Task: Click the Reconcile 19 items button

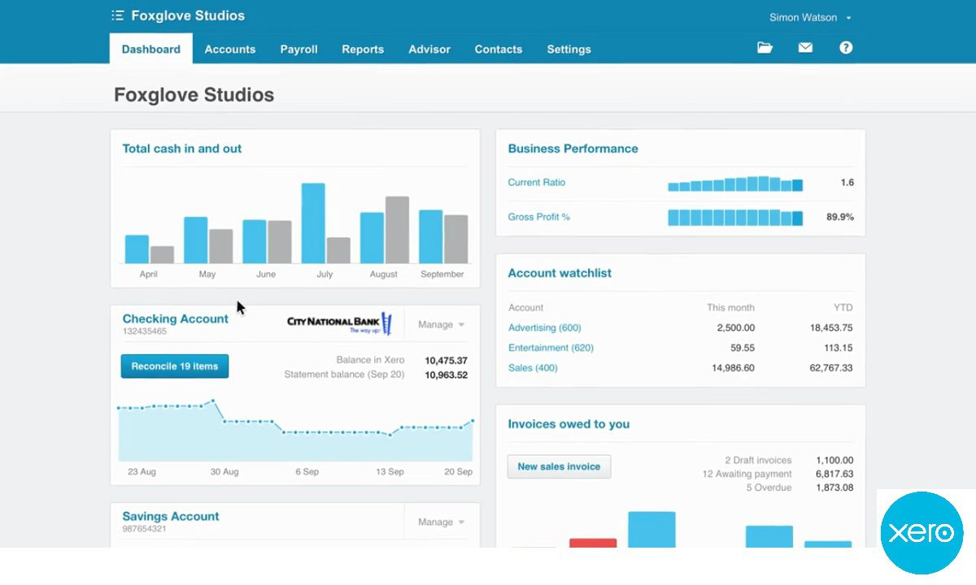Action: [x=174, y=366]
